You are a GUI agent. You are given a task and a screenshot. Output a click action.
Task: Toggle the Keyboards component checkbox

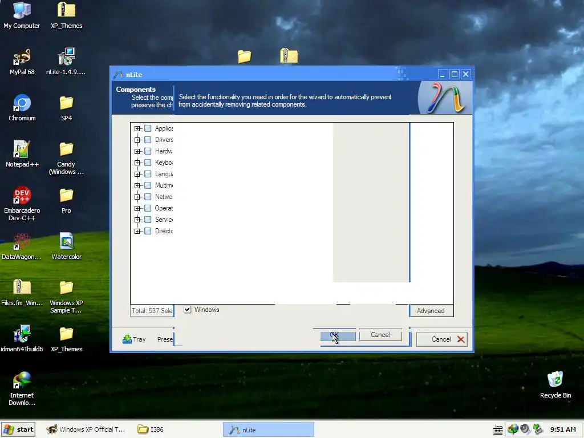click(x=148, y=163)
